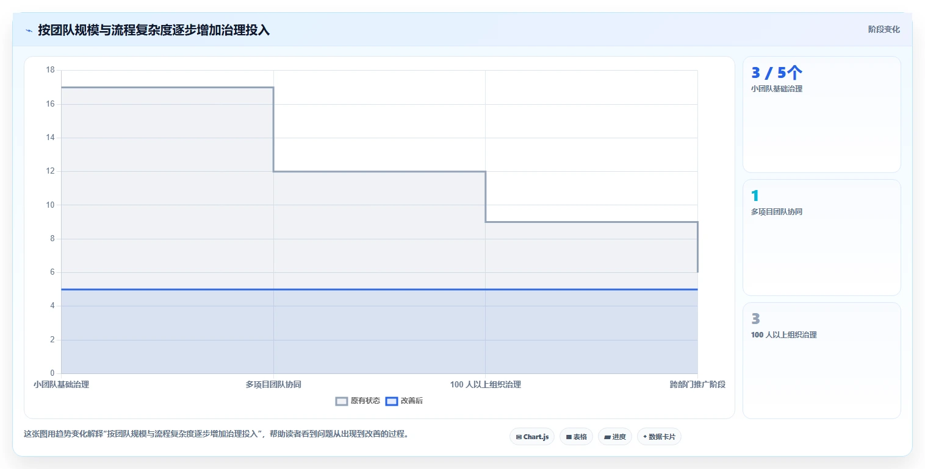Click the x-axis label 100 人以上组织治理
The height and width of the screenshot is (469, 925).
(486, 384)
